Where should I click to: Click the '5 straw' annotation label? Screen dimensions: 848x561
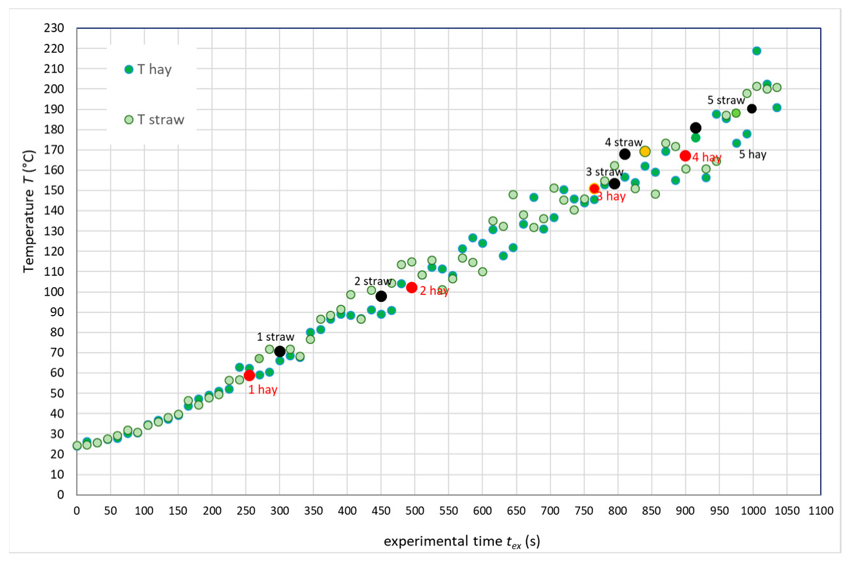(x=726, y=100)
